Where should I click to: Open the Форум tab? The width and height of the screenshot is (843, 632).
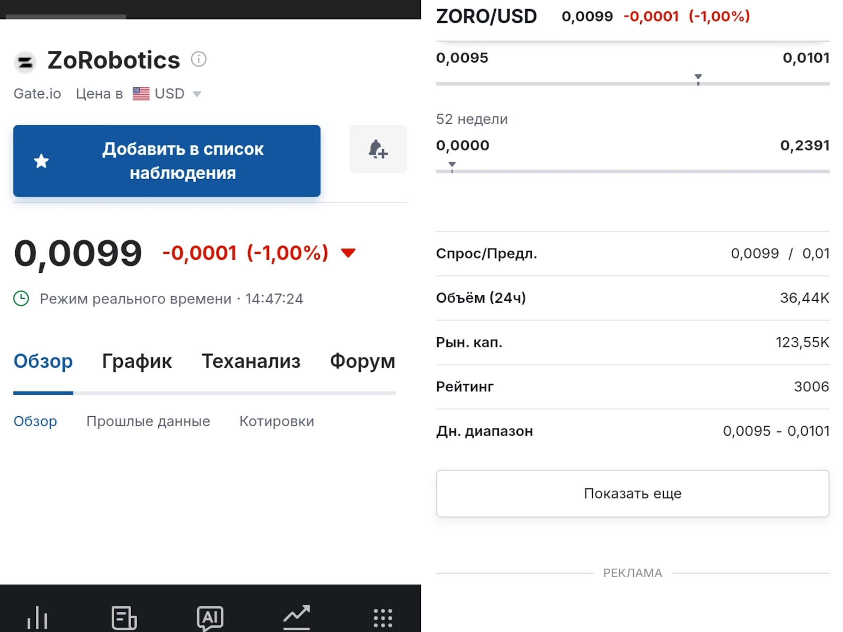362,361
